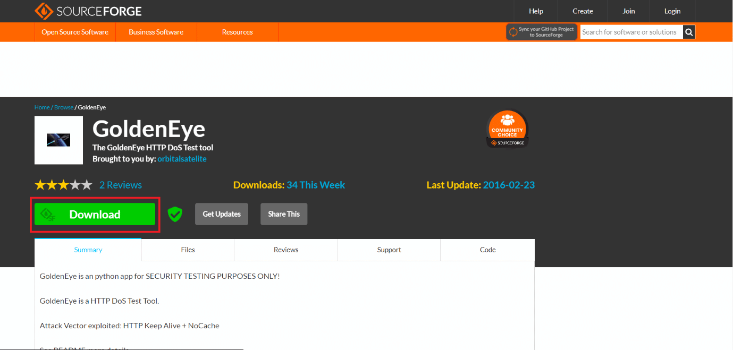Open the orbitalsatelite author profile link
Image resolution: width=733 pixels, height=350 pixels.
tap(182, 159)
